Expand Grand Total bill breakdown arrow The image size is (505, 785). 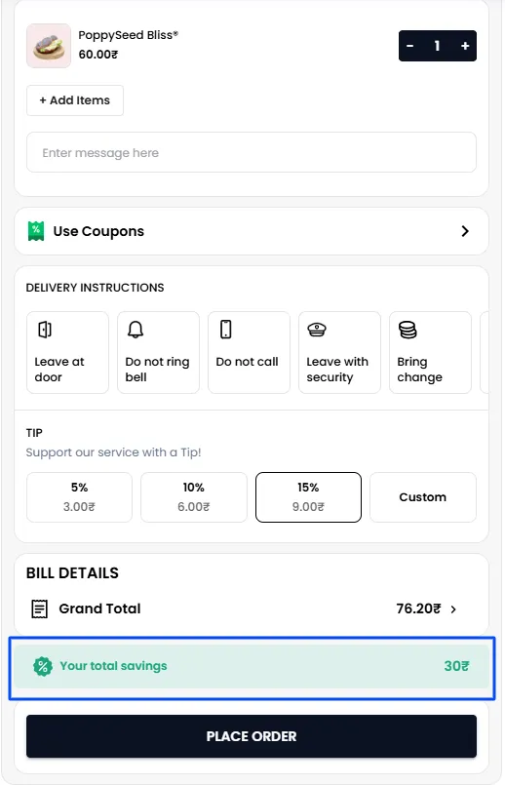(453, 609)
